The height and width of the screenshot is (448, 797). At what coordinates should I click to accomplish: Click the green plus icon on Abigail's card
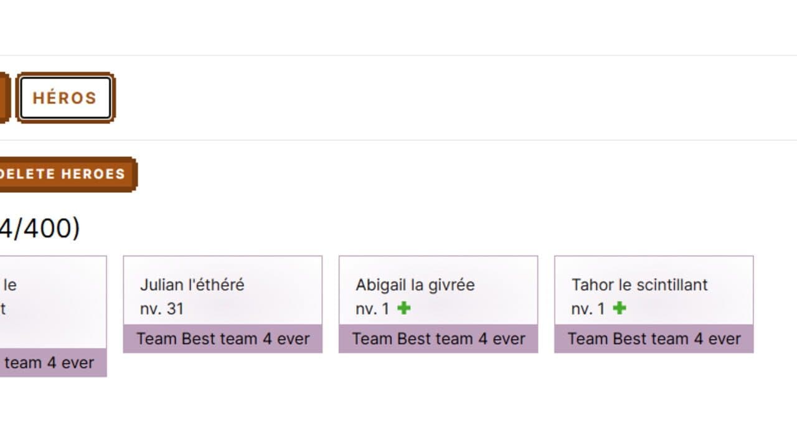coord(404,308)
